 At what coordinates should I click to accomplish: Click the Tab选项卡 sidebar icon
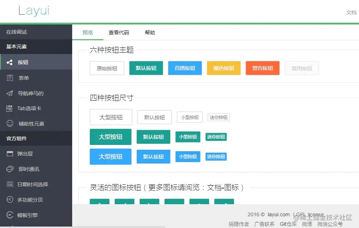9,108
